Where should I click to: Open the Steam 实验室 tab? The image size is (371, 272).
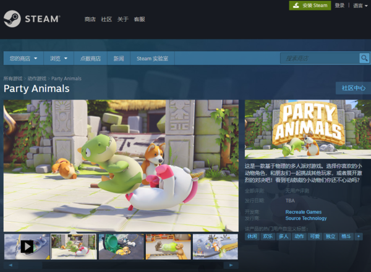point(152,58)
